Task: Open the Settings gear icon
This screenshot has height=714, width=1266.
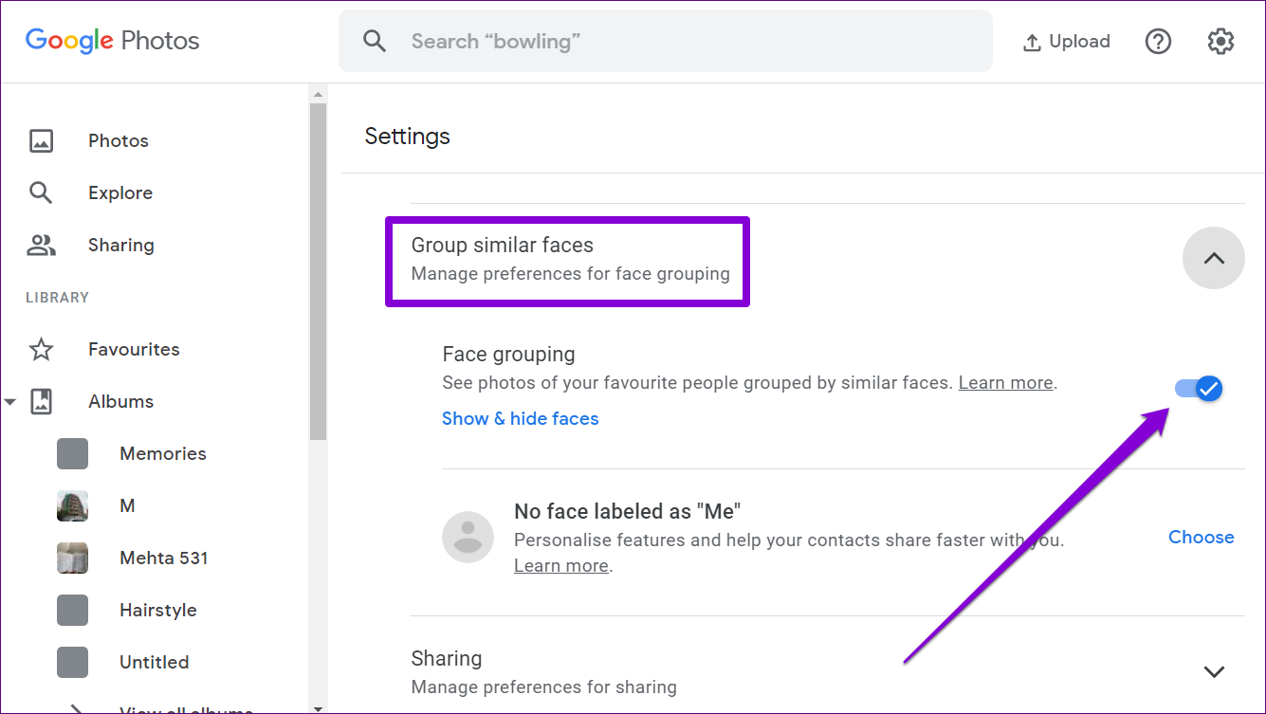Action: 1220,42
